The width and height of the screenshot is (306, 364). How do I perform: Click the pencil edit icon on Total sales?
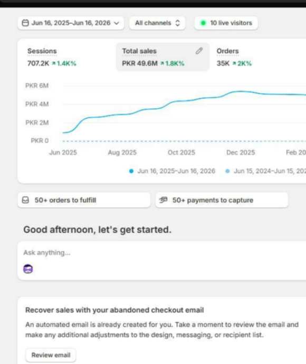point(199,51)
